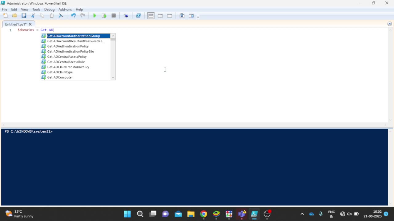Screen dimensions: 394x221
Task: Show the Command window icon
Action: click(x=182, y=16)
